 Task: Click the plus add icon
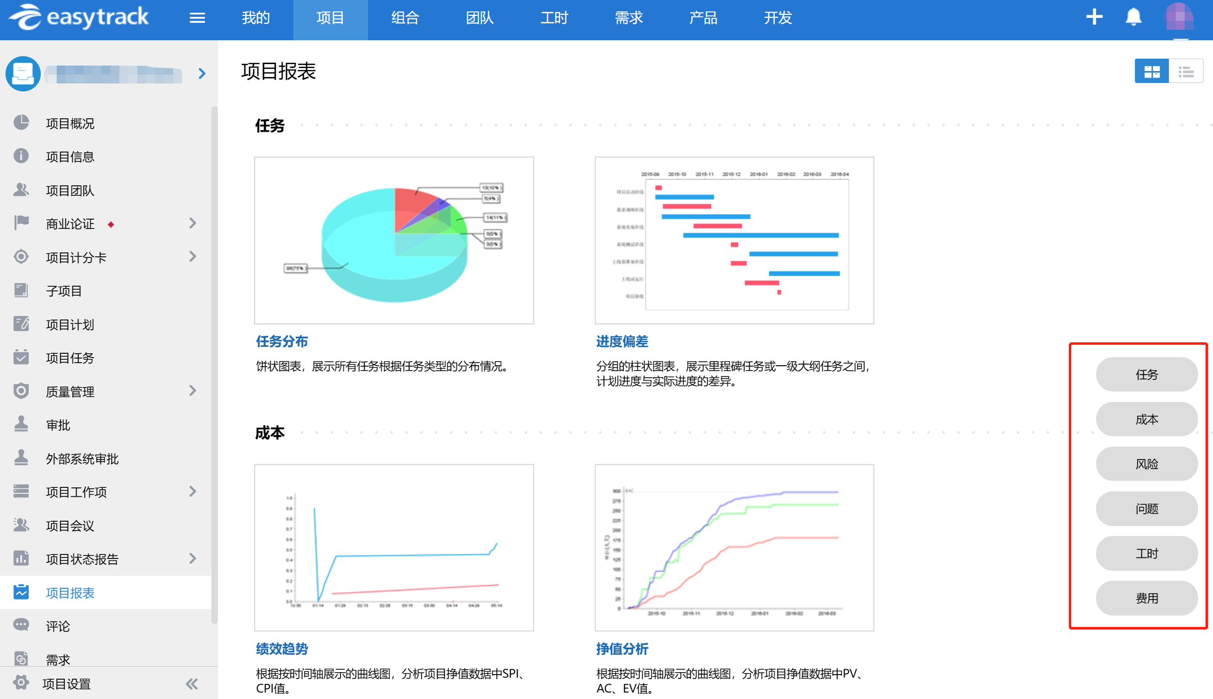[x=1094, y=17]
